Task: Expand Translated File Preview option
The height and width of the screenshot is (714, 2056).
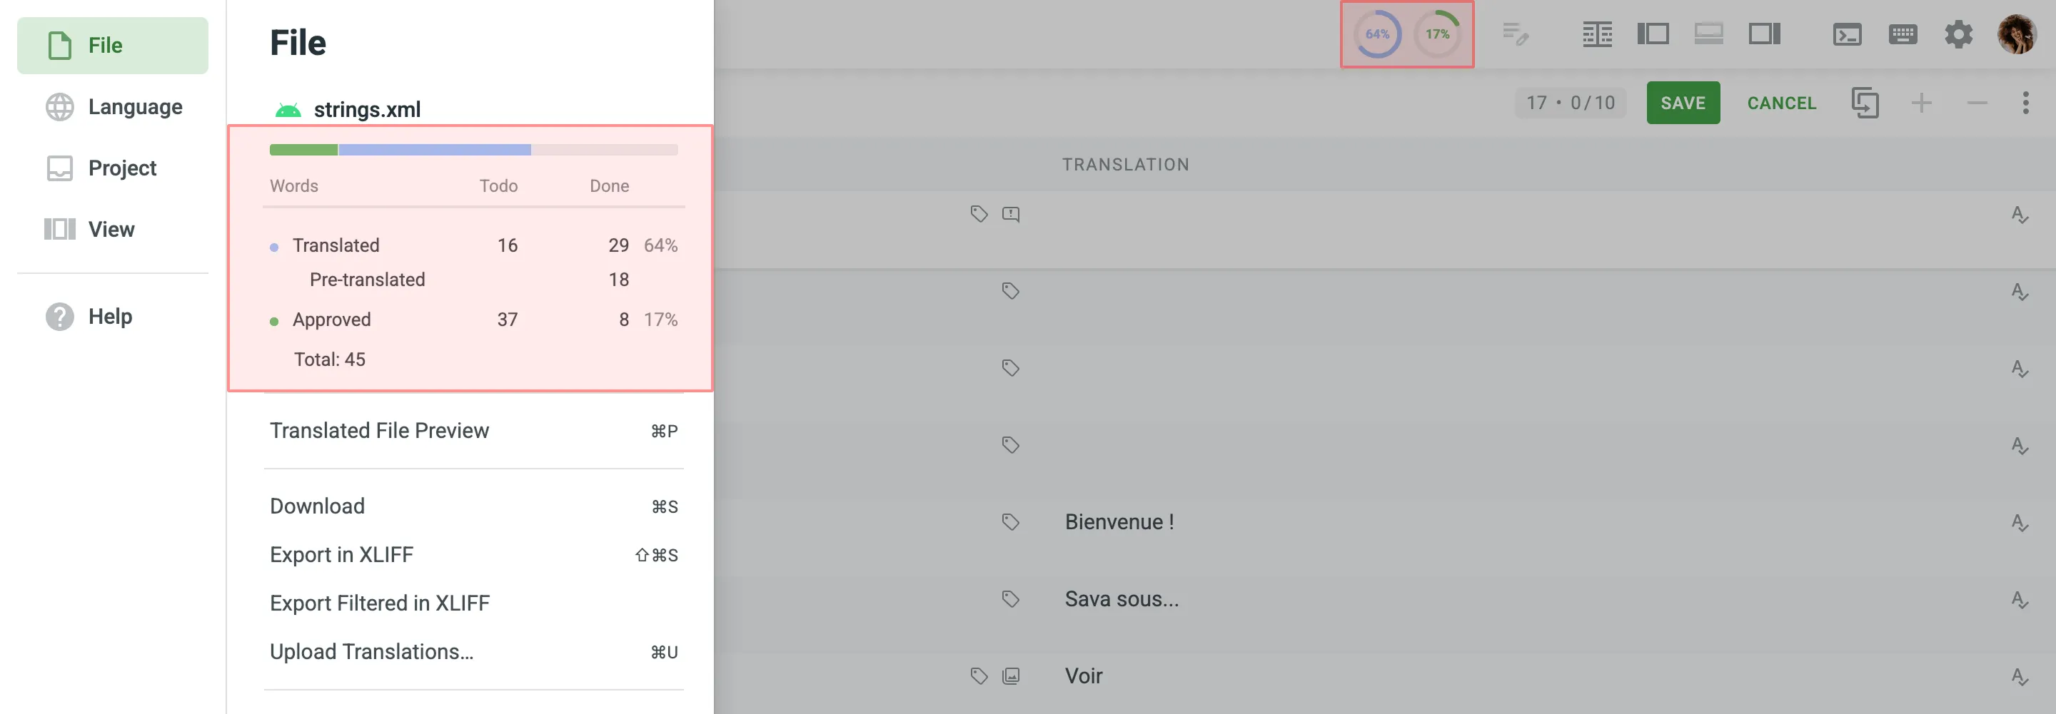Action: (x=380, y=430)
